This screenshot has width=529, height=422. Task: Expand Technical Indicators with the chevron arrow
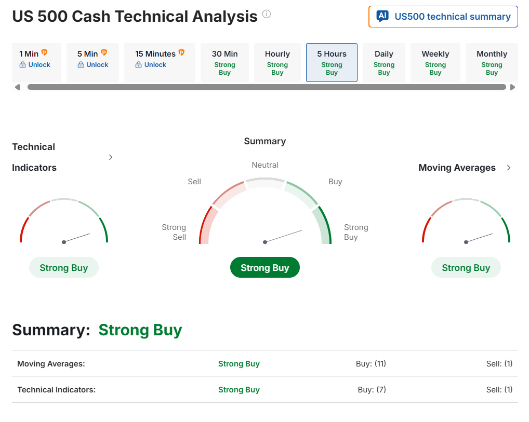pyautogui.click(x=111, y=157)
